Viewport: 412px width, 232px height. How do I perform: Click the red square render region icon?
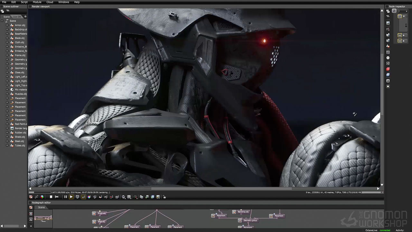111,197
